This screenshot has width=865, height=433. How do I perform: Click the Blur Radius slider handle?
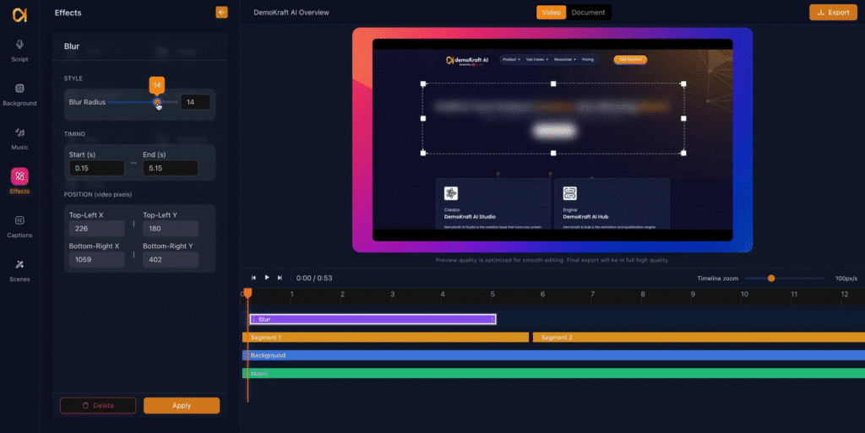point(157,102)
